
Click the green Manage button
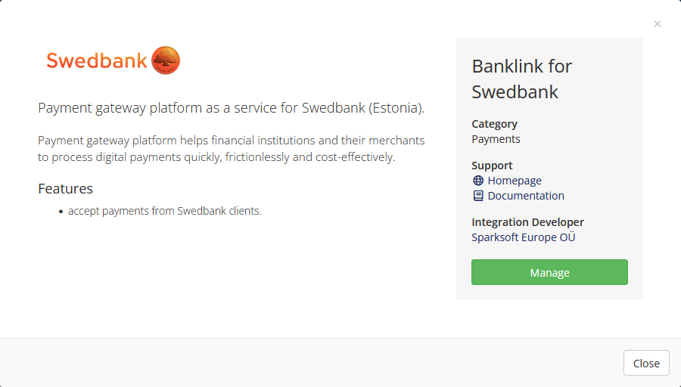549,272
